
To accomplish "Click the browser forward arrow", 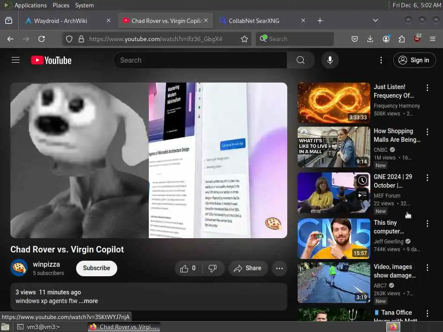I will pyautogui.click(x=26, y=39).
